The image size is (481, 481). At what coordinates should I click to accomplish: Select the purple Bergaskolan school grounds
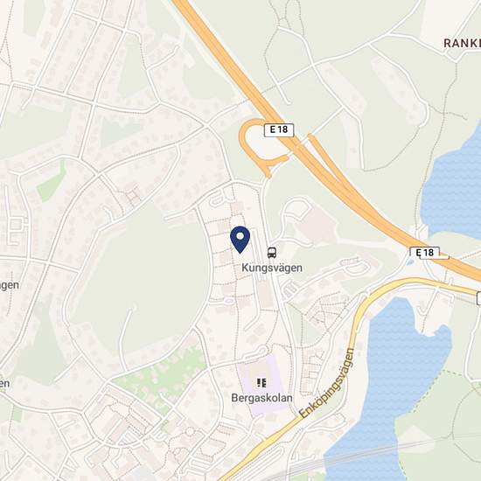point(264,385)
